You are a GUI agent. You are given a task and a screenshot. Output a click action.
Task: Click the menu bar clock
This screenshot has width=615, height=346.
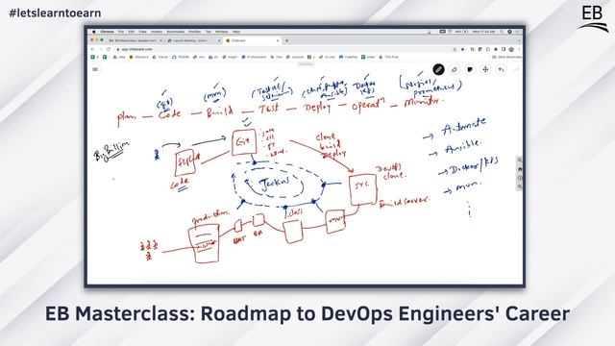click(x=484, y=32)
